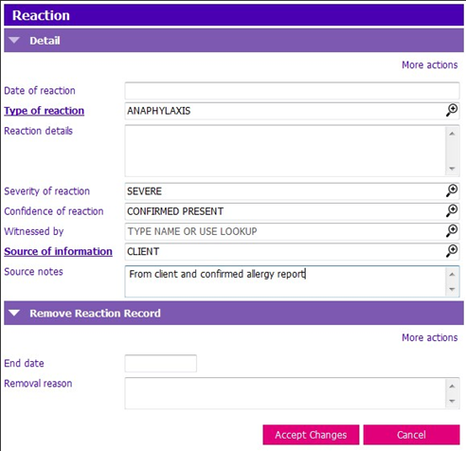Open lookup for Type of reaction
The image size is (466, 451).
tap(452, 111)
